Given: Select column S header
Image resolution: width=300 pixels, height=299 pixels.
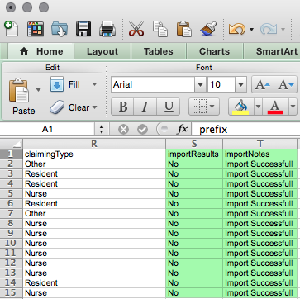Looking at the screenshot, I should tap(194, 144).
